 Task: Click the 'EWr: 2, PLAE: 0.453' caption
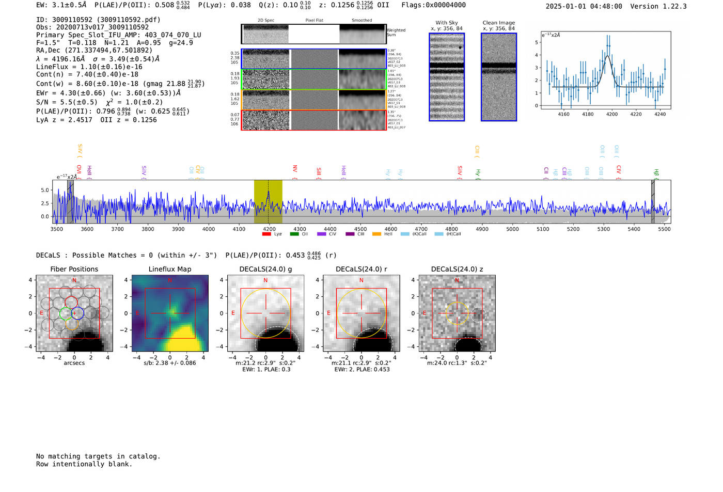[362, 370]
